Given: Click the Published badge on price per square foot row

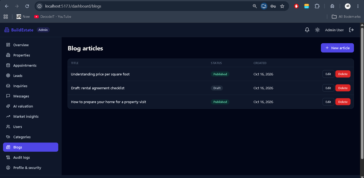Looking at the screenshot, I should [220, 74].
